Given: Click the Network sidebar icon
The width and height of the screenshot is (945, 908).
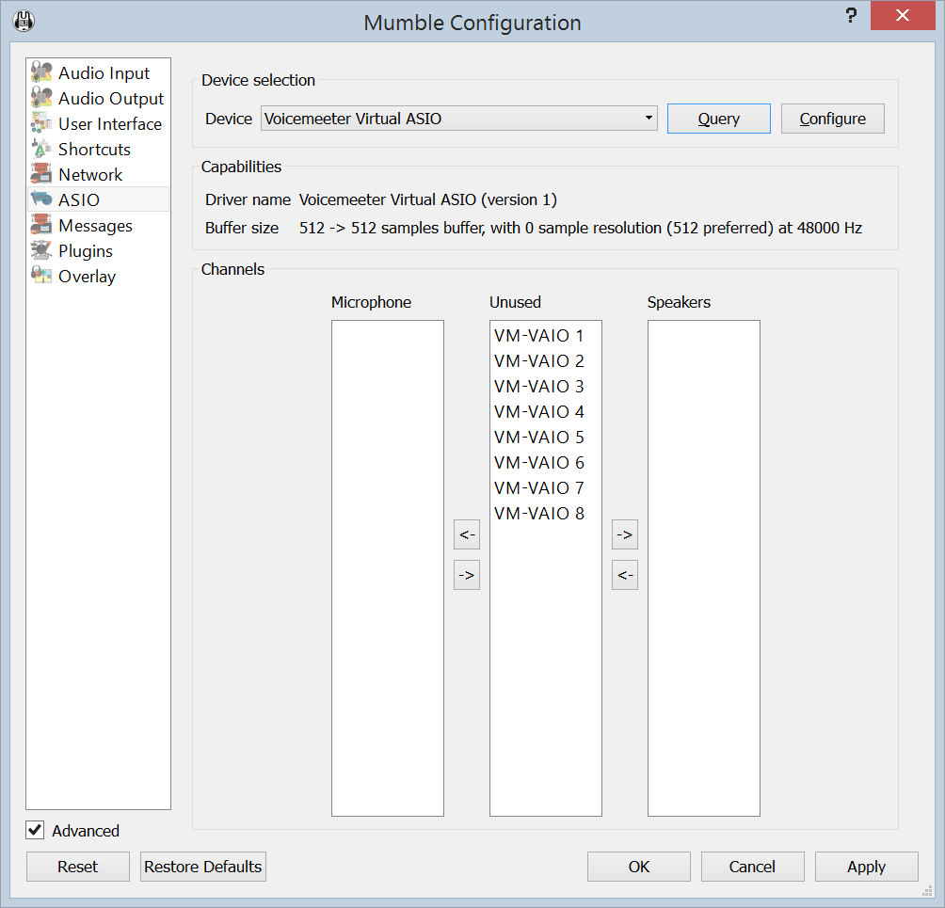Looking at the screenshot, I should (x=41, y=173).
